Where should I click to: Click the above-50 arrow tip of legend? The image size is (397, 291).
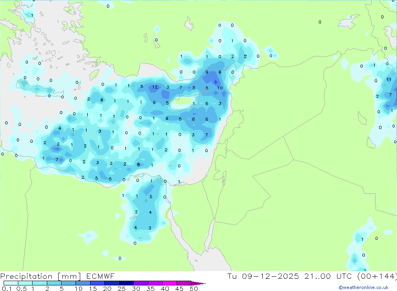click(198, 283)
